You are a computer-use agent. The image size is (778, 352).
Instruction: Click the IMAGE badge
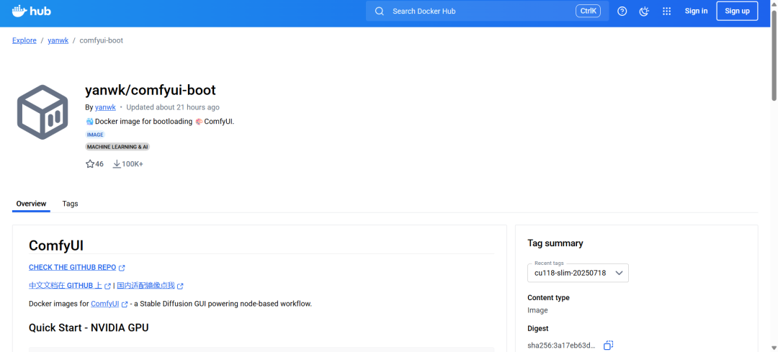point(95,135)
